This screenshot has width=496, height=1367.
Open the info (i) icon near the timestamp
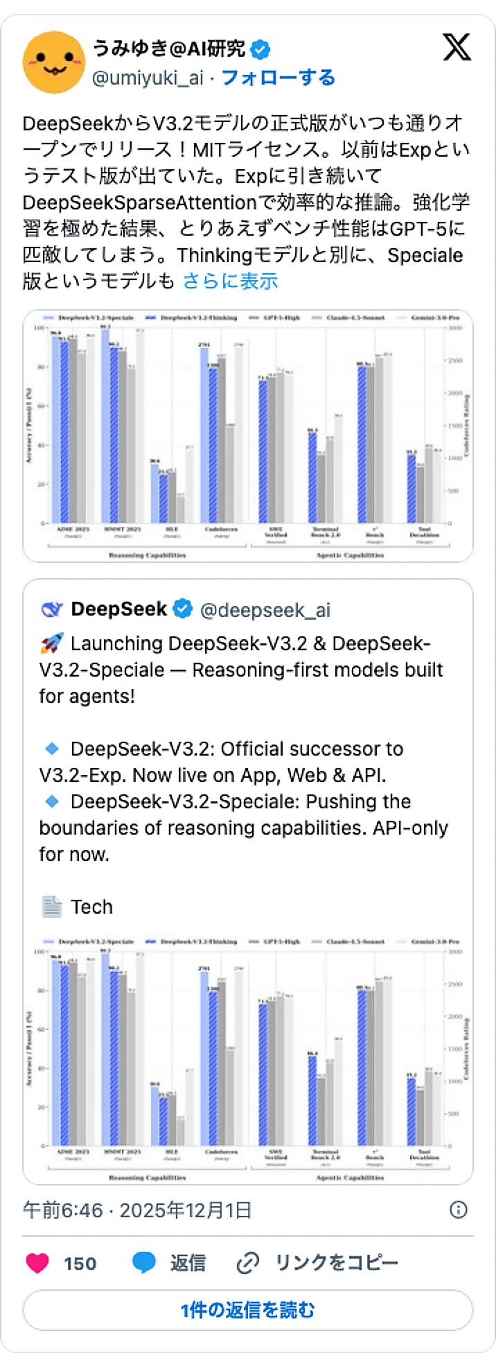[459, 1210]
